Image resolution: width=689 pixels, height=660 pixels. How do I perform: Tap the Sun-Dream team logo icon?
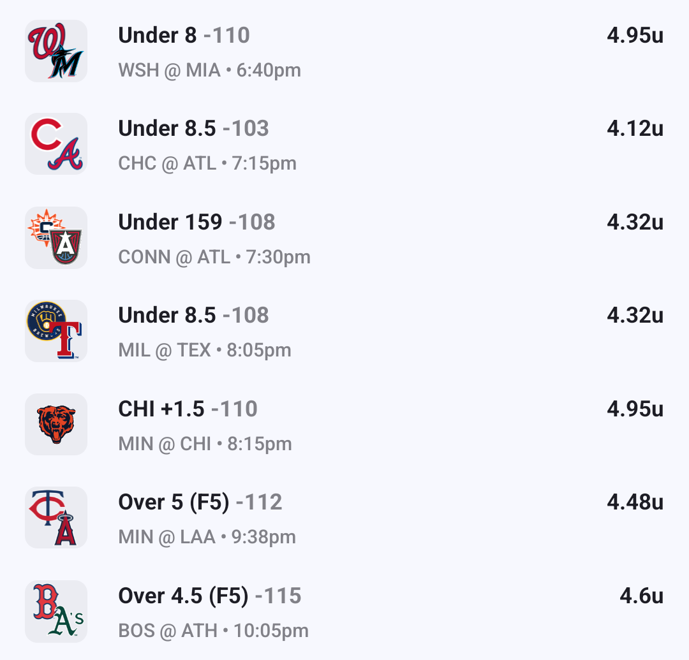pos(56,238)
